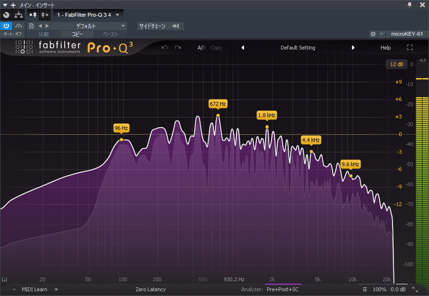This screenshot has height=296, width=429.
Task: Click the round knob icon at top-left
Action: [6, 15]
